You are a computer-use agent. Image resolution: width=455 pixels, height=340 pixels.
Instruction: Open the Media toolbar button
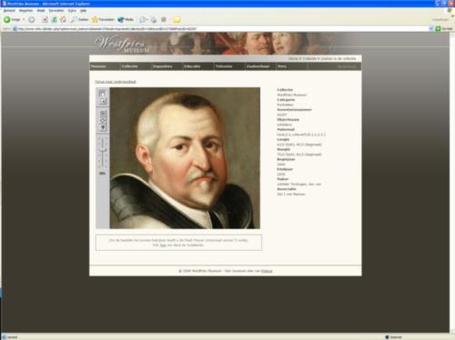point(126,20)
